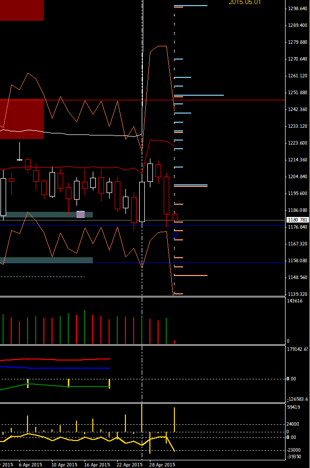Click the 16 Apr 2015 date label
Viewport: 310px width, 468px height.
[x=97, y=465]
